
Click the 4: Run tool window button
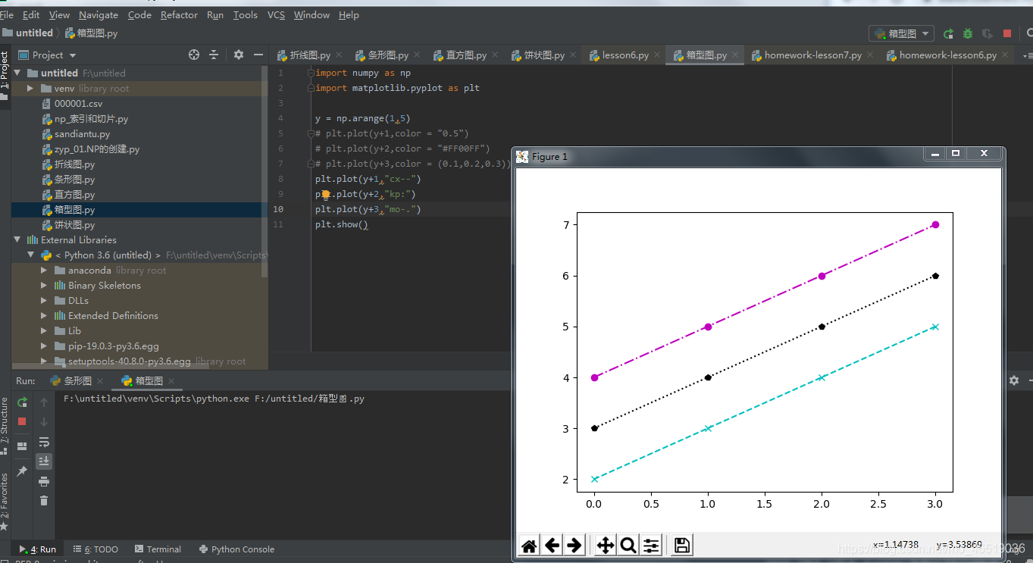click(x=37, y=549)
